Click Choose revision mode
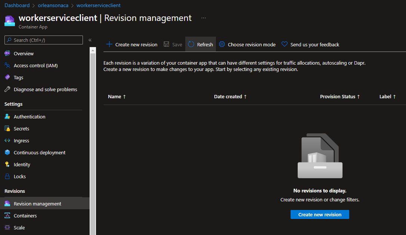Image resolution: width=406 pixels, height=235 pixels. click(247, 44)
